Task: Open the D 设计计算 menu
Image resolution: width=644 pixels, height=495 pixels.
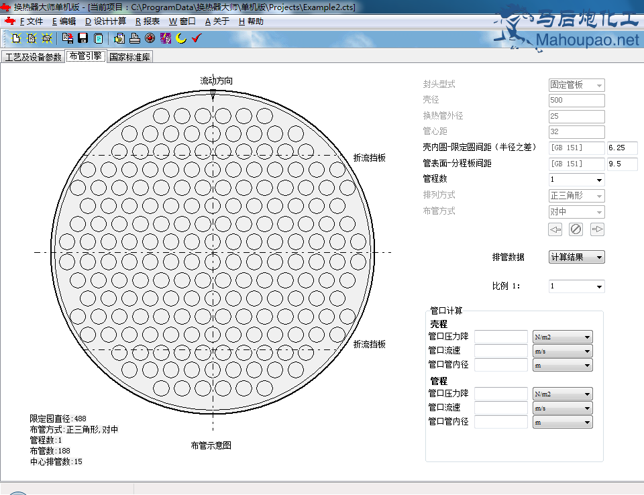Action: tap(105, 21)
